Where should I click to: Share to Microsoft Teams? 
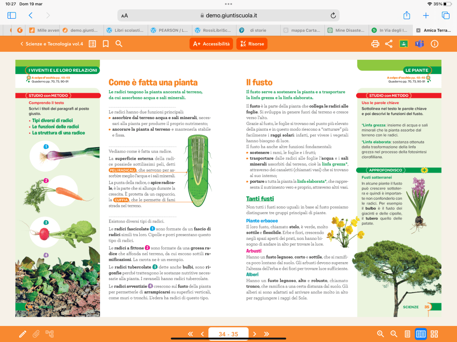[419, 44]
